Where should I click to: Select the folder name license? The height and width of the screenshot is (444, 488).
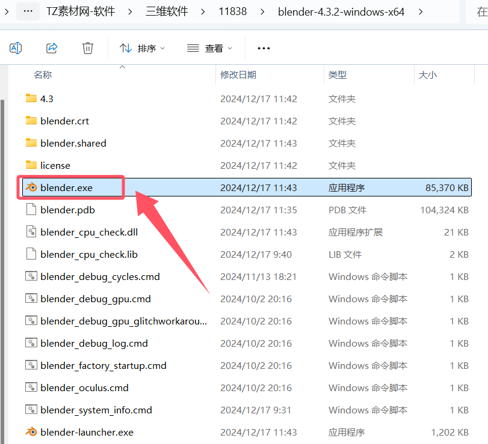55,165
